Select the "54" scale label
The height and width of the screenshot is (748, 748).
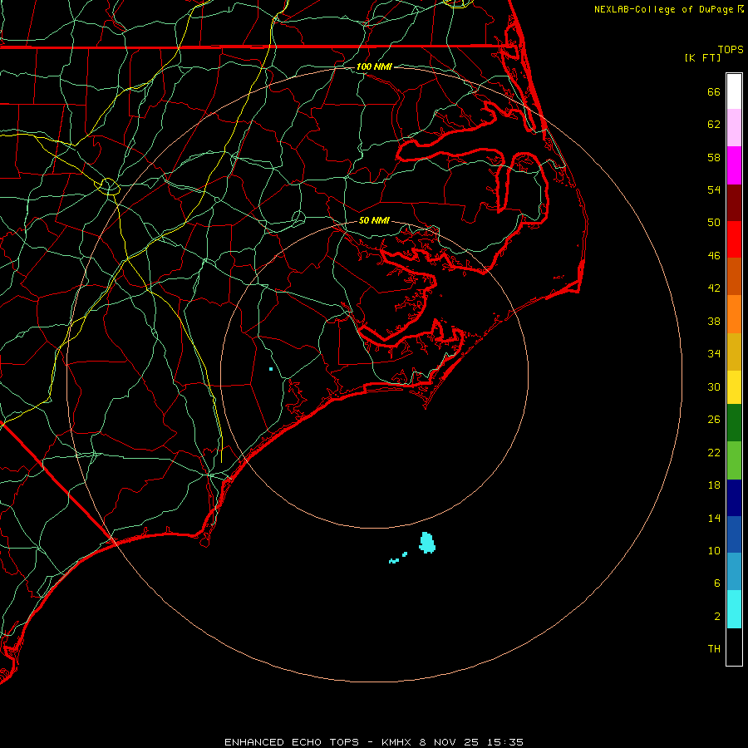(x=714, y=189)
